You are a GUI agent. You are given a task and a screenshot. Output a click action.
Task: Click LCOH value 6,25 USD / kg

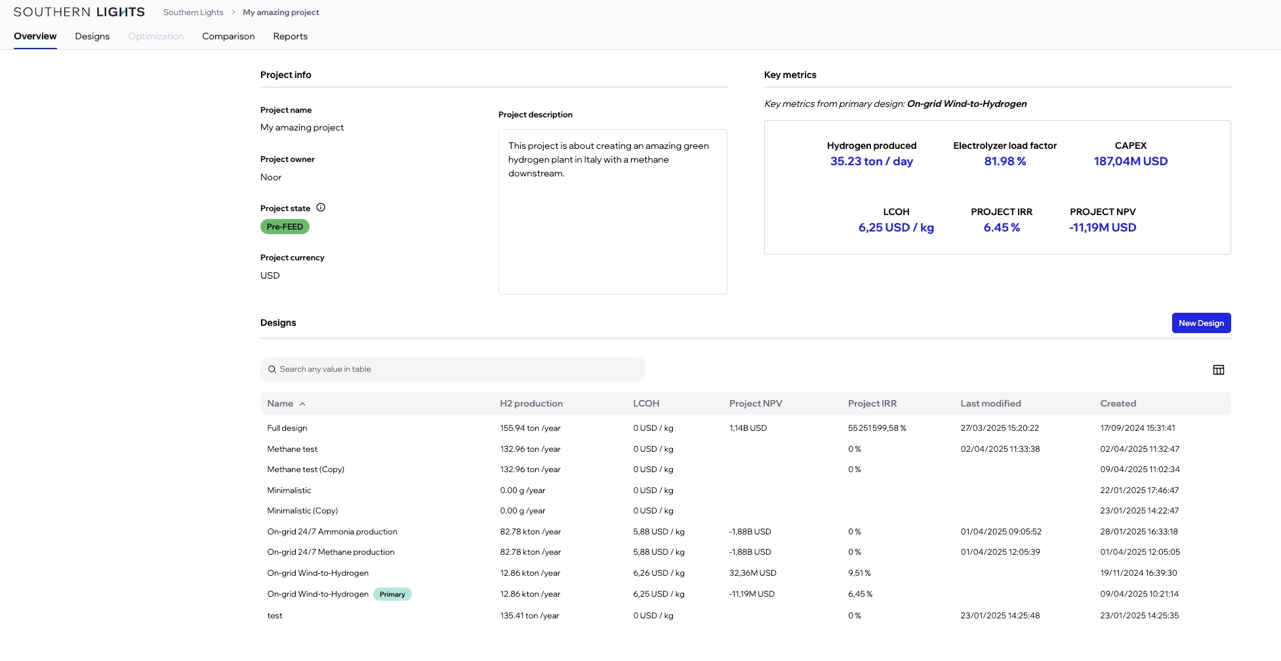tap(896, 228)
